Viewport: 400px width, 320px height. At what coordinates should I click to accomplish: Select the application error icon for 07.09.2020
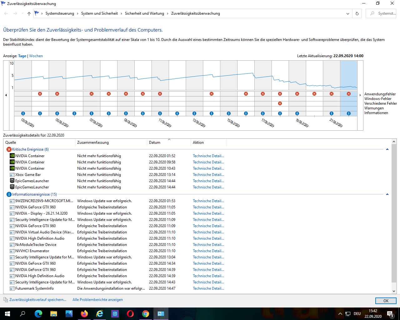92,94
